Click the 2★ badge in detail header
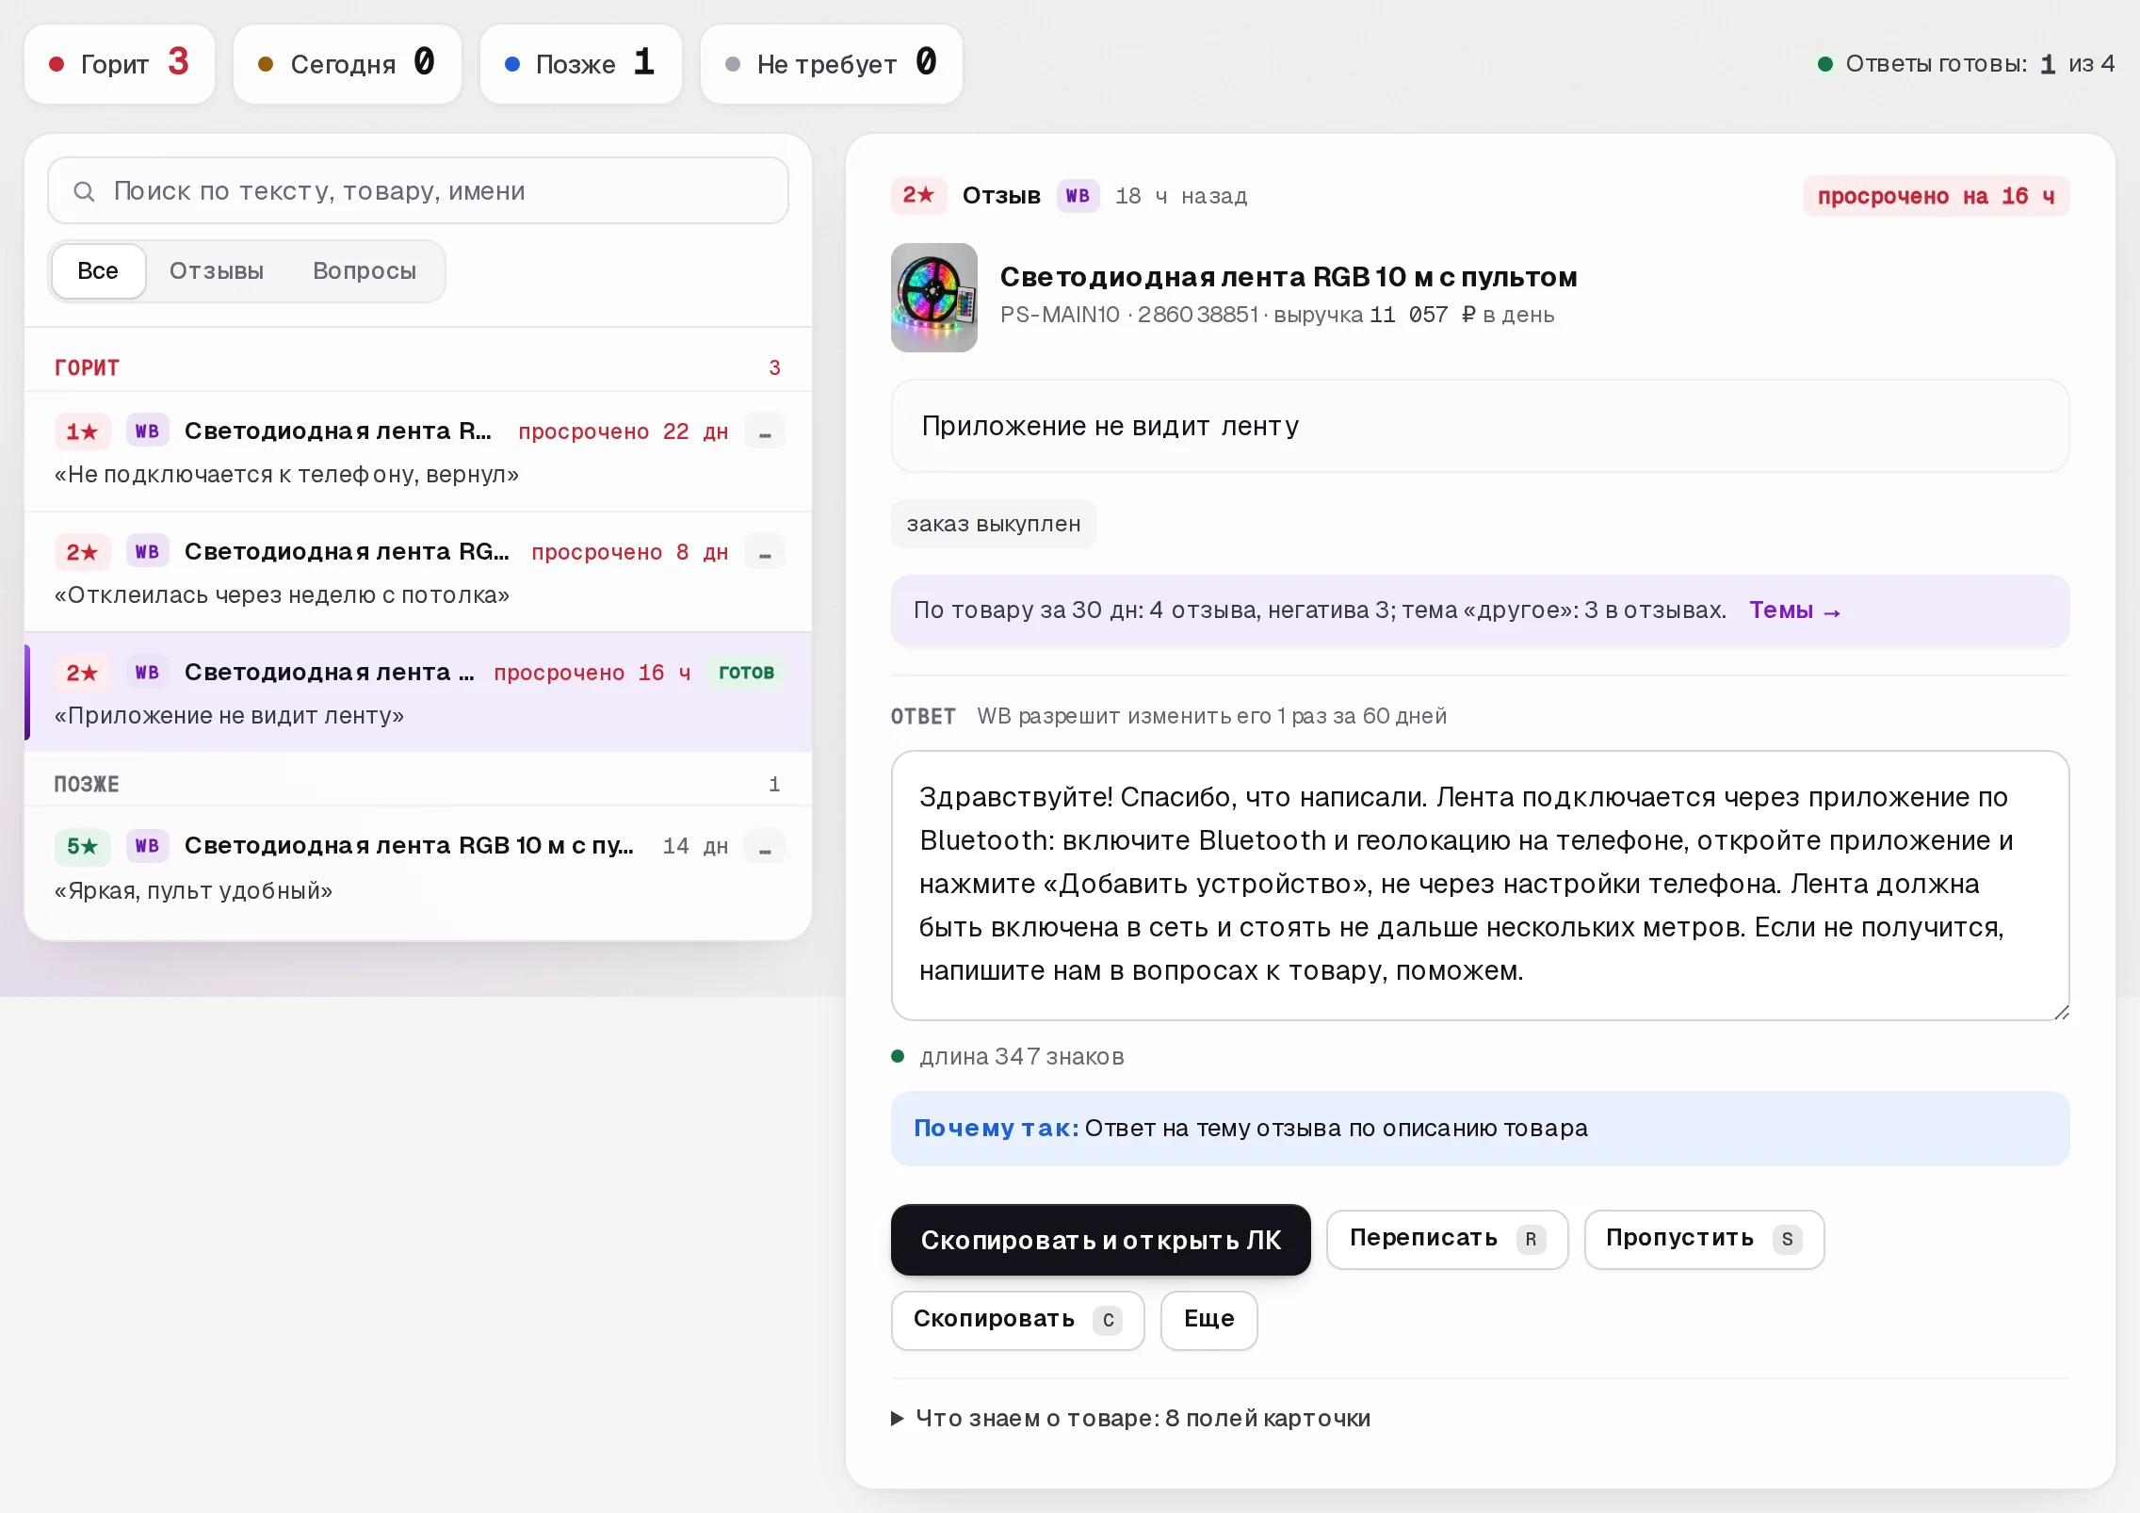 pyautogui.click(x=918, y=196)
